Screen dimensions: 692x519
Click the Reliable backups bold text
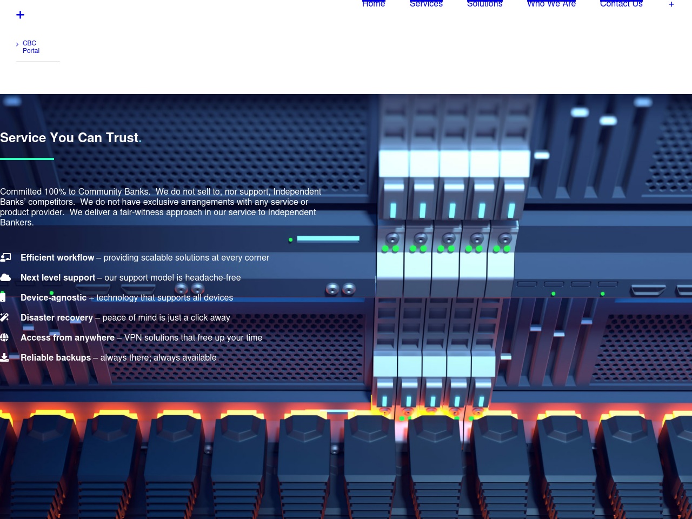[x=56, y=358]
